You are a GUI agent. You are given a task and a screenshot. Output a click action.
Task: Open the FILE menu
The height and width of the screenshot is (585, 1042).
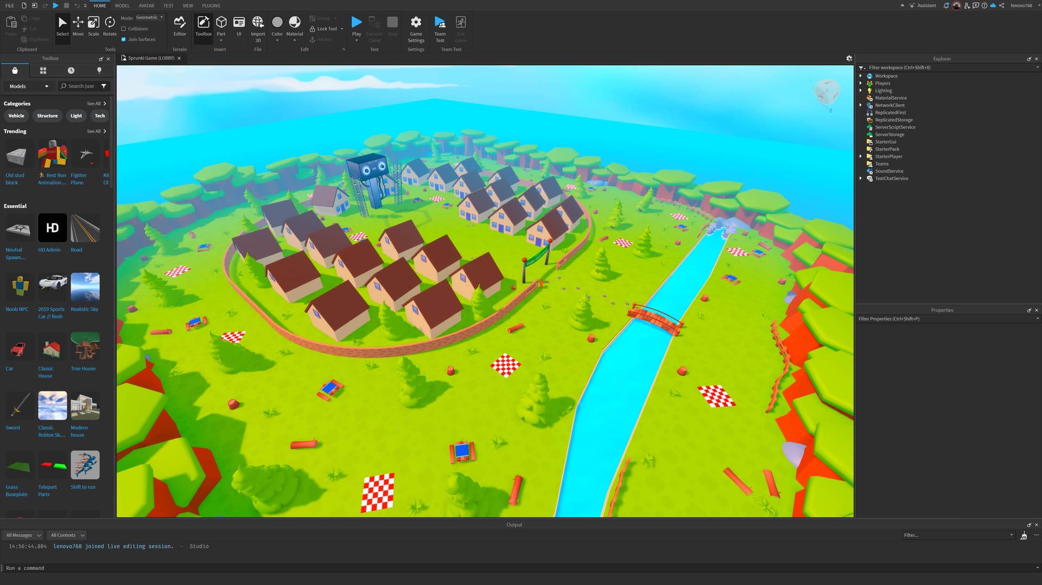point(9,5)
